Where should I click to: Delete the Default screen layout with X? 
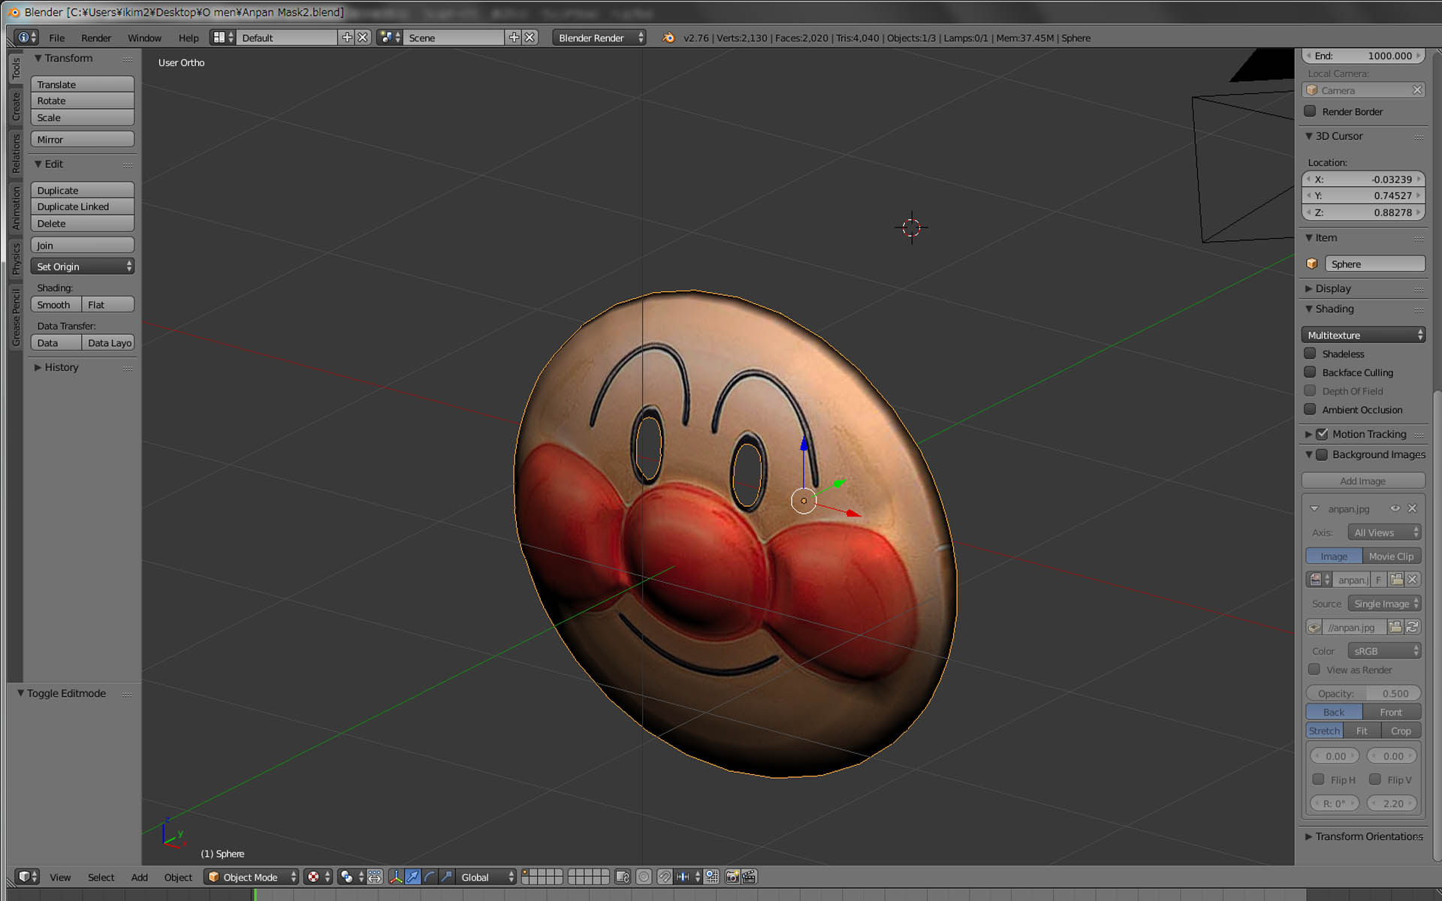click(362, 38)
